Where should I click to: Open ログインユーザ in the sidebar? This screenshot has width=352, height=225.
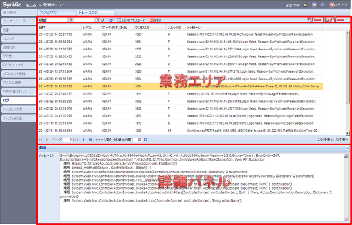[18, 65]
